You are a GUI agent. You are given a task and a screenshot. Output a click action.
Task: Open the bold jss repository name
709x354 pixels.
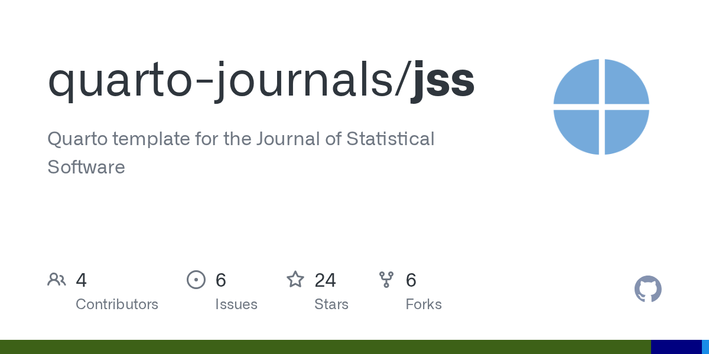click(443, 80)
